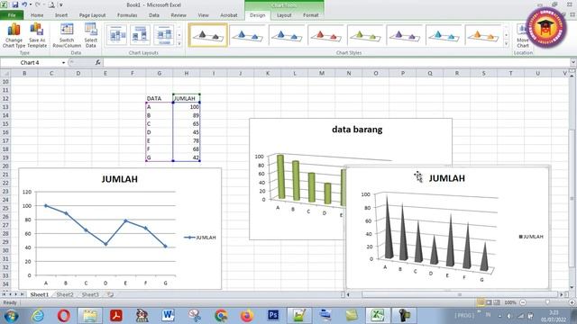Expand the Chart Styles gallery
This screenshot has width=577, height=324.
click(507, 44)
